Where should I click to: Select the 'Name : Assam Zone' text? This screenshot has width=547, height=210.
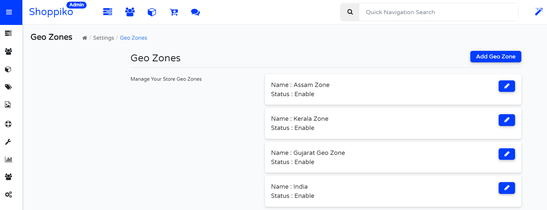click(300, 85)
